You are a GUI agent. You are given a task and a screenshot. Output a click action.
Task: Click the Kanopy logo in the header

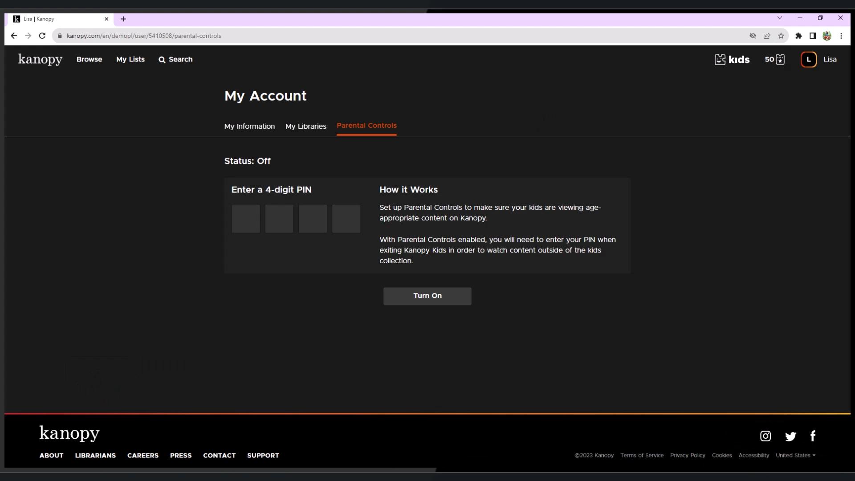point(40,59)
